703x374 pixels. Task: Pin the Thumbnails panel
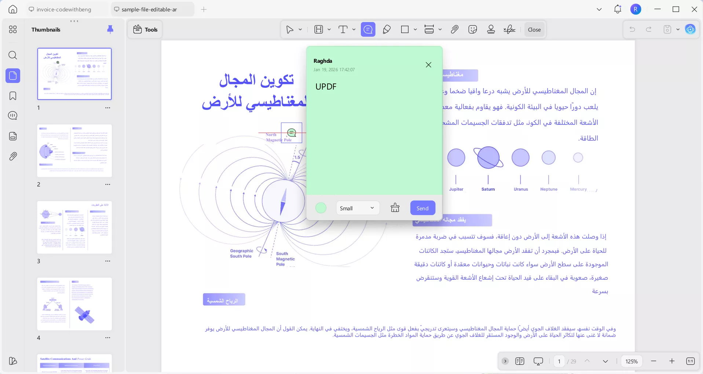(110, 29)
